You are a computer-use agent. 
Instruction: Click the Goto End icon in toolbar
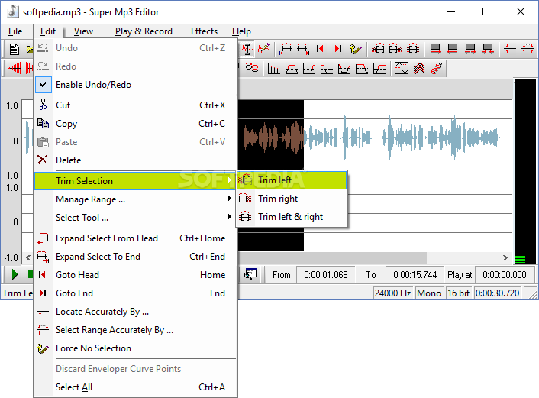tap(338, 49)
